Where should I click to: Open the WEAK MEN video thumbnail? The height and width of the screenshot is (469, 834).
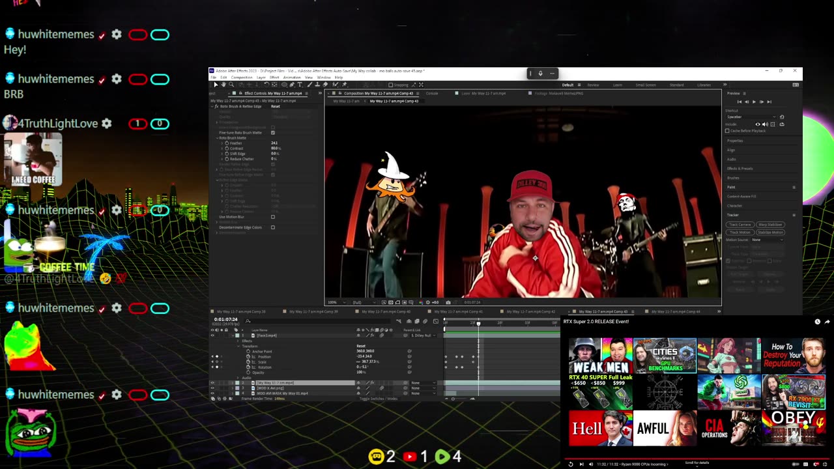click(600, 356)
